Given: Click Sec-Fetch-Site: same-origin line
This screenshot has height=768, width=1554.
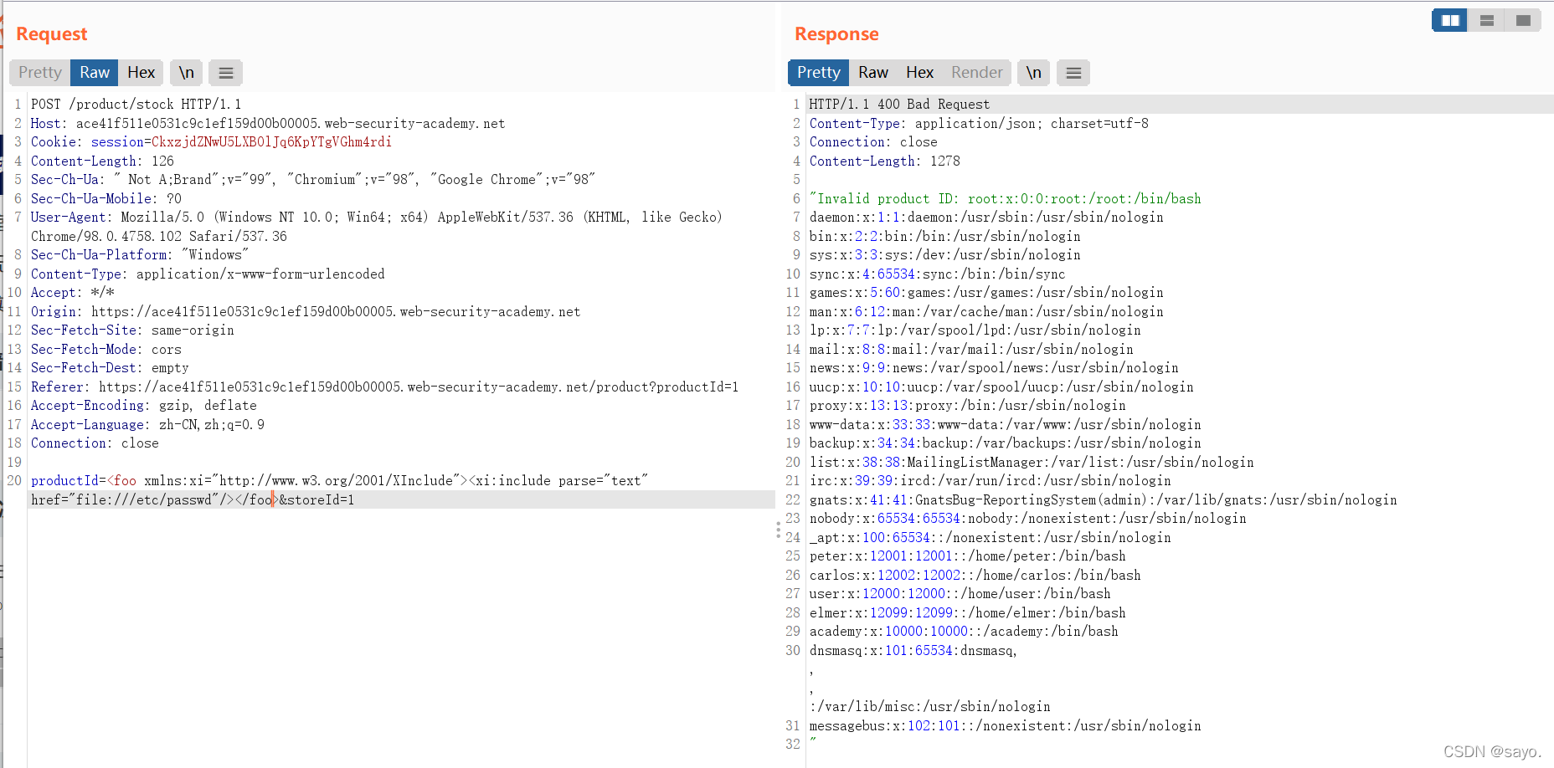Looking at the screenshot, I should tap(132, 330).
